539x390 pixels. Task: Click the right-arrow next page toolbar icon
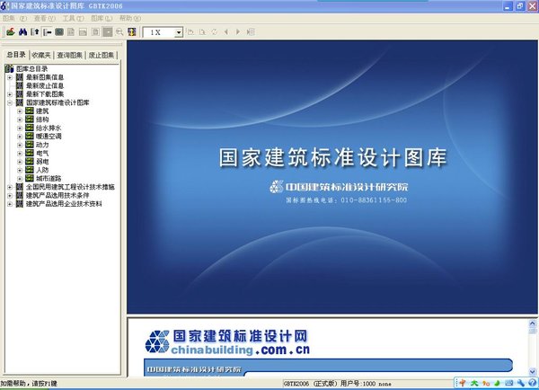pos(238,32)
